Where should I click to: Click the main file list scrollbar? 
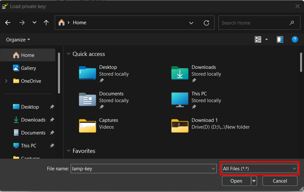click(x=301, y=62)
